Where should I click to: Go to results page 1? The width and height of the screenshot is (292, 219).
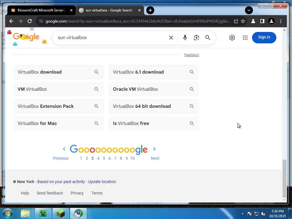(81, 158)
